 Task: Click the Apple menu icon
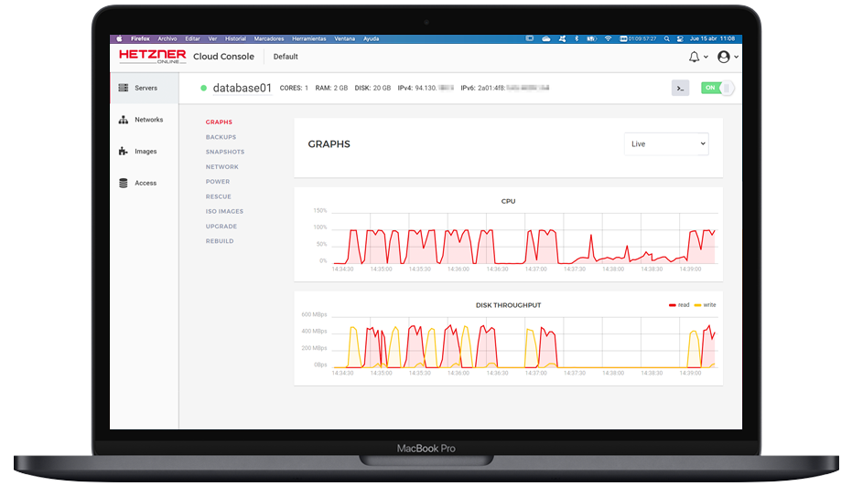120,38
